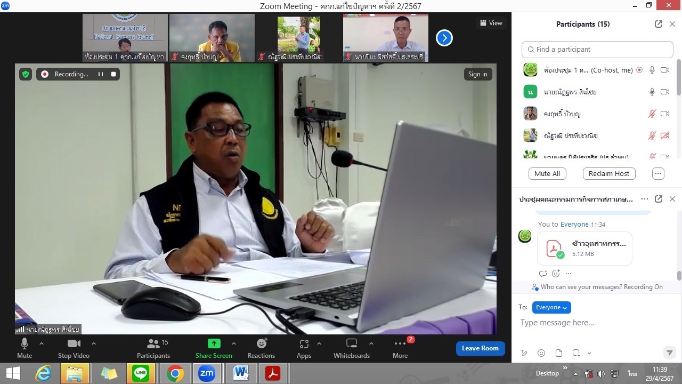Toggle the Participants panel button
The image size is (682, 384).
tap(153, 348)
